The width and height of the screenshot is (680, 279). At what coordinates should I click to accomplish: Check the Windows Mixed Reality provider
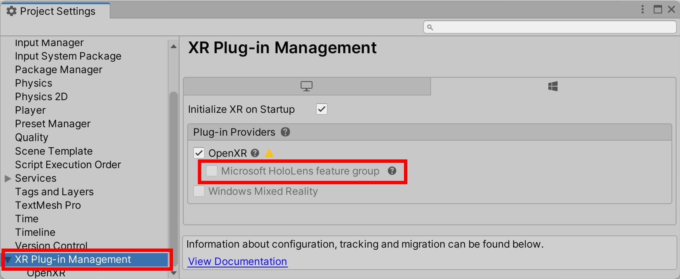199,191
